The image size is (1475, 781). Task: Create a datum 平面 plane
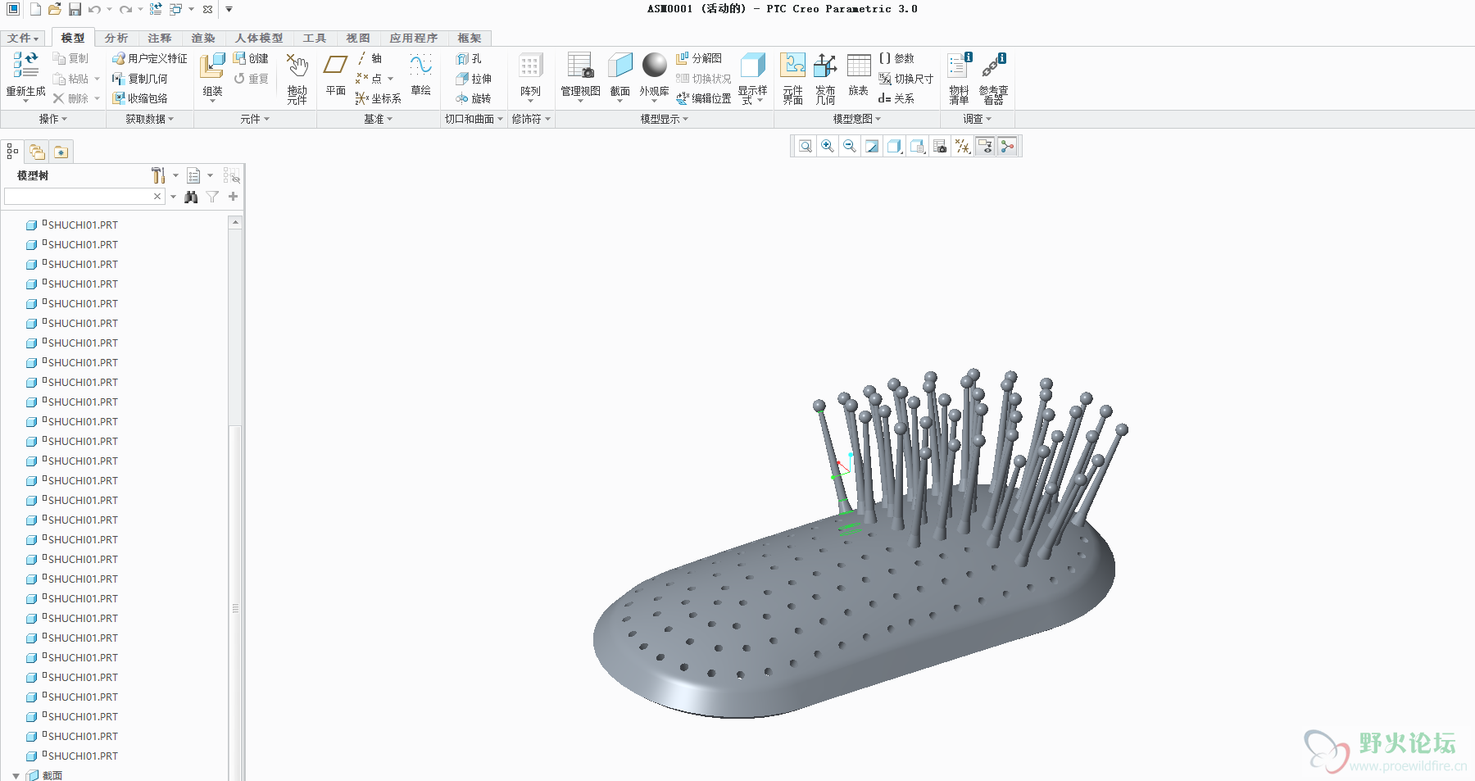335,75
